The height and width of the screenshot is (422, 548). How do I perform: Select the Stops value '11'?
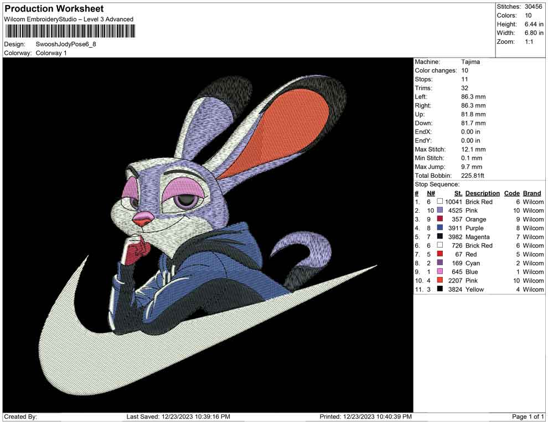[x=464, y=79]
